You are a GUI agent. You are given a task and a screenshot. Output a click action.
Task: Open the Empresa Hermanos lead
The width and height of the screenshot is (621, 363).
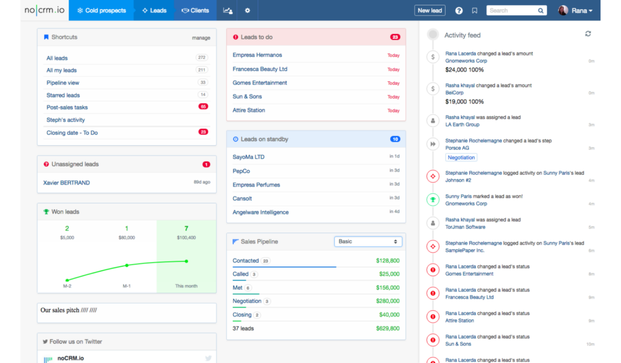pos(257,55)
